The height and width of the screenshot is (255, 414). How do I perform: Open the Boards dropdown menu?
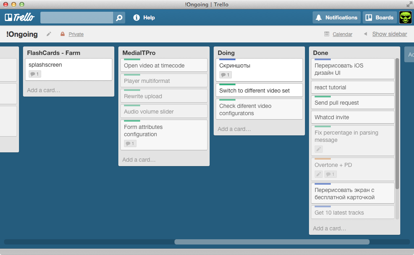point(380,17)
